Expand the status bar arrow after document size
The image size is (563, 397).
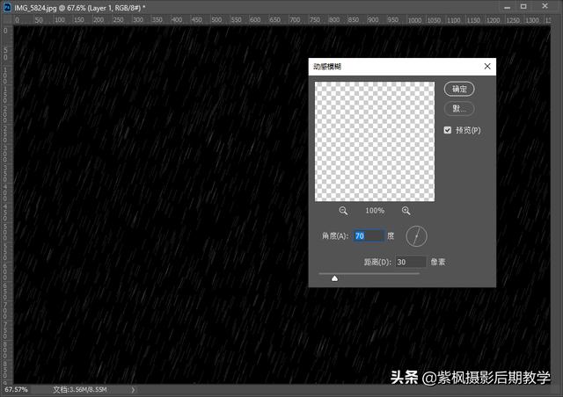click(x=134, y=389)
